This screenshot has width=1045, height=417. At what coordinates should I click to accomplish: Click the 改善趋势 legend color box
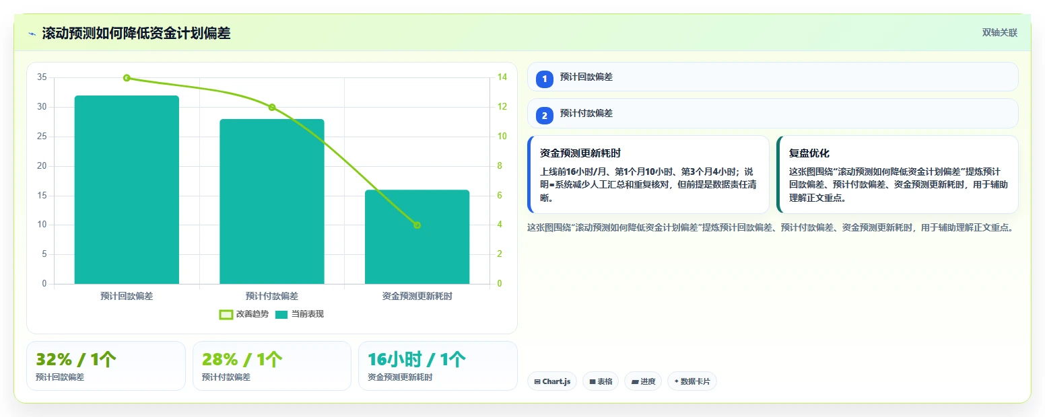coord(226,314)
